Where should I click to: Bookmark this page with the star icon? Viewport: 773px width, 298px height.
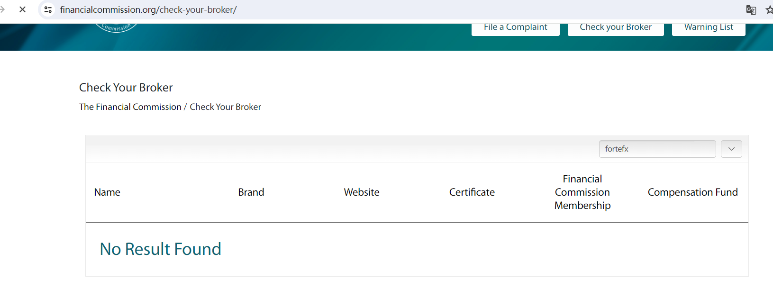coord(769,9)
